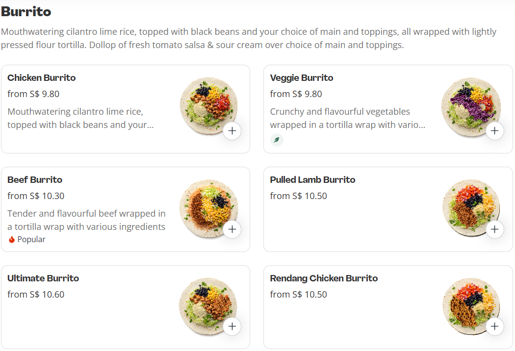The height and width of the screenshot is (351, 515).
Task: Click the Chicken Burrito photo thumbnail
Action: coord(208,105)
